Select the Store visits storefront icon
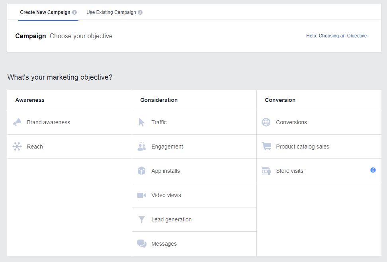The image size is (387, 262). pos(266,170)
